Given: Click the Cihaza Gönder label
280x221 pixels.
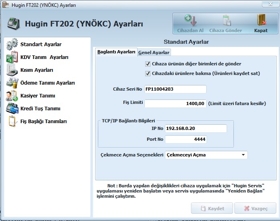Looking at the screenshot, I should (225, 30).
